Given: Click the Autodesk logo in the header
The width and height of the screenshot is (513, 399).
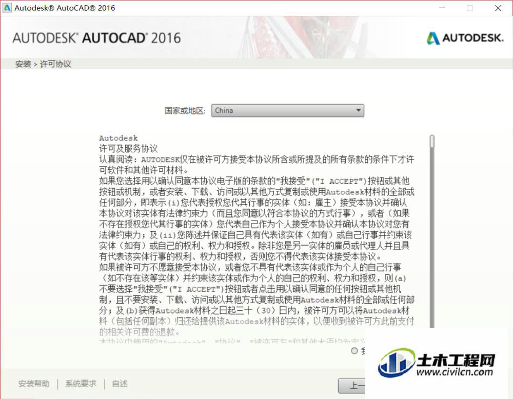Looking at the screenshot, I should click(465, 38).
